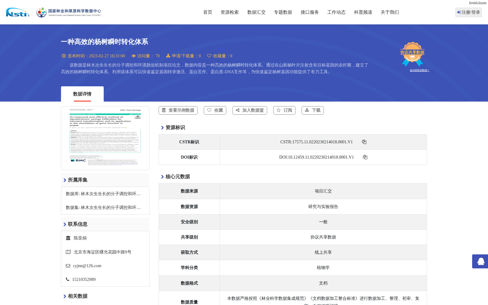Image resolution: width=488 pixels, height=305 pixels.
Task: Click the download icon beside 申请/下载量
Action: 168,56
